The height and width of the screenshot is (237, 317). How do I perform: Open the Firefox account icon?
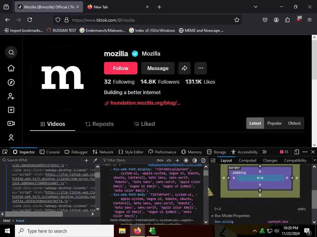coord(276,20)
